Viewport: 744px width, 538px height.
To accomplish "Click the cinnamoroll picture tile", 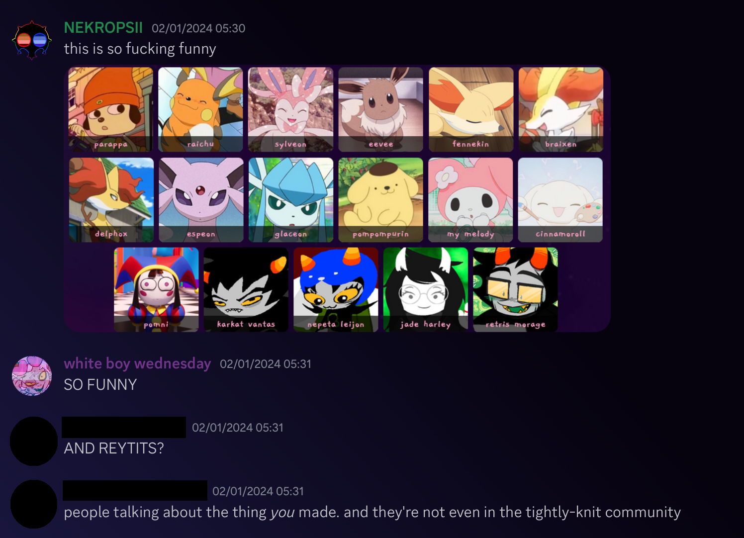I will 560,200.
